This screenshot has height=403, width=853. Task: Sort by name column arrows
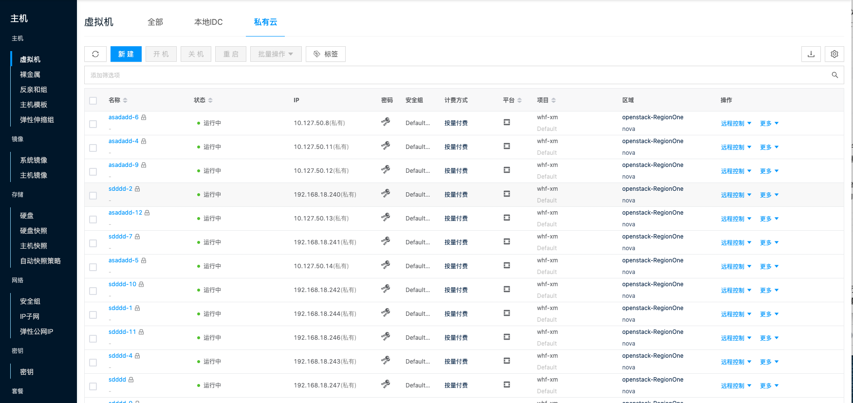click(125, 100)
